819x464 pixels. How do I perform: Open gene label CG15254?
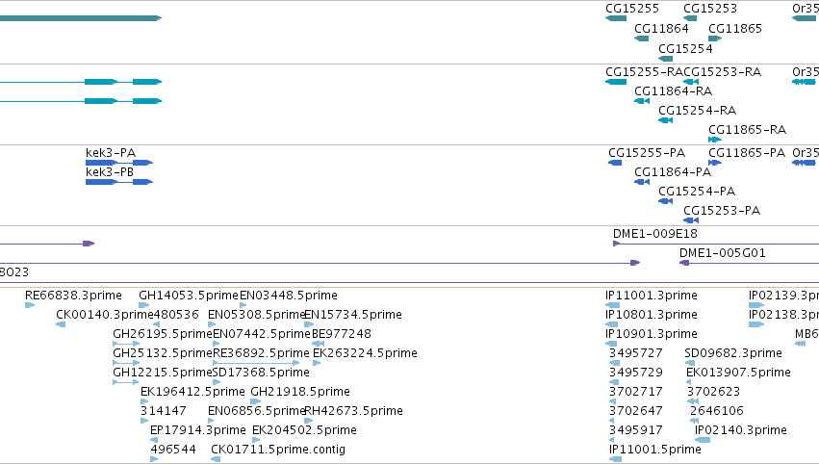pyautogui.click(x=685, y=48)
